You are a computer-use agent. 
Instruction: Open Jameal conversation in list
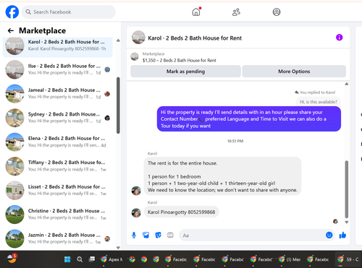58,93
